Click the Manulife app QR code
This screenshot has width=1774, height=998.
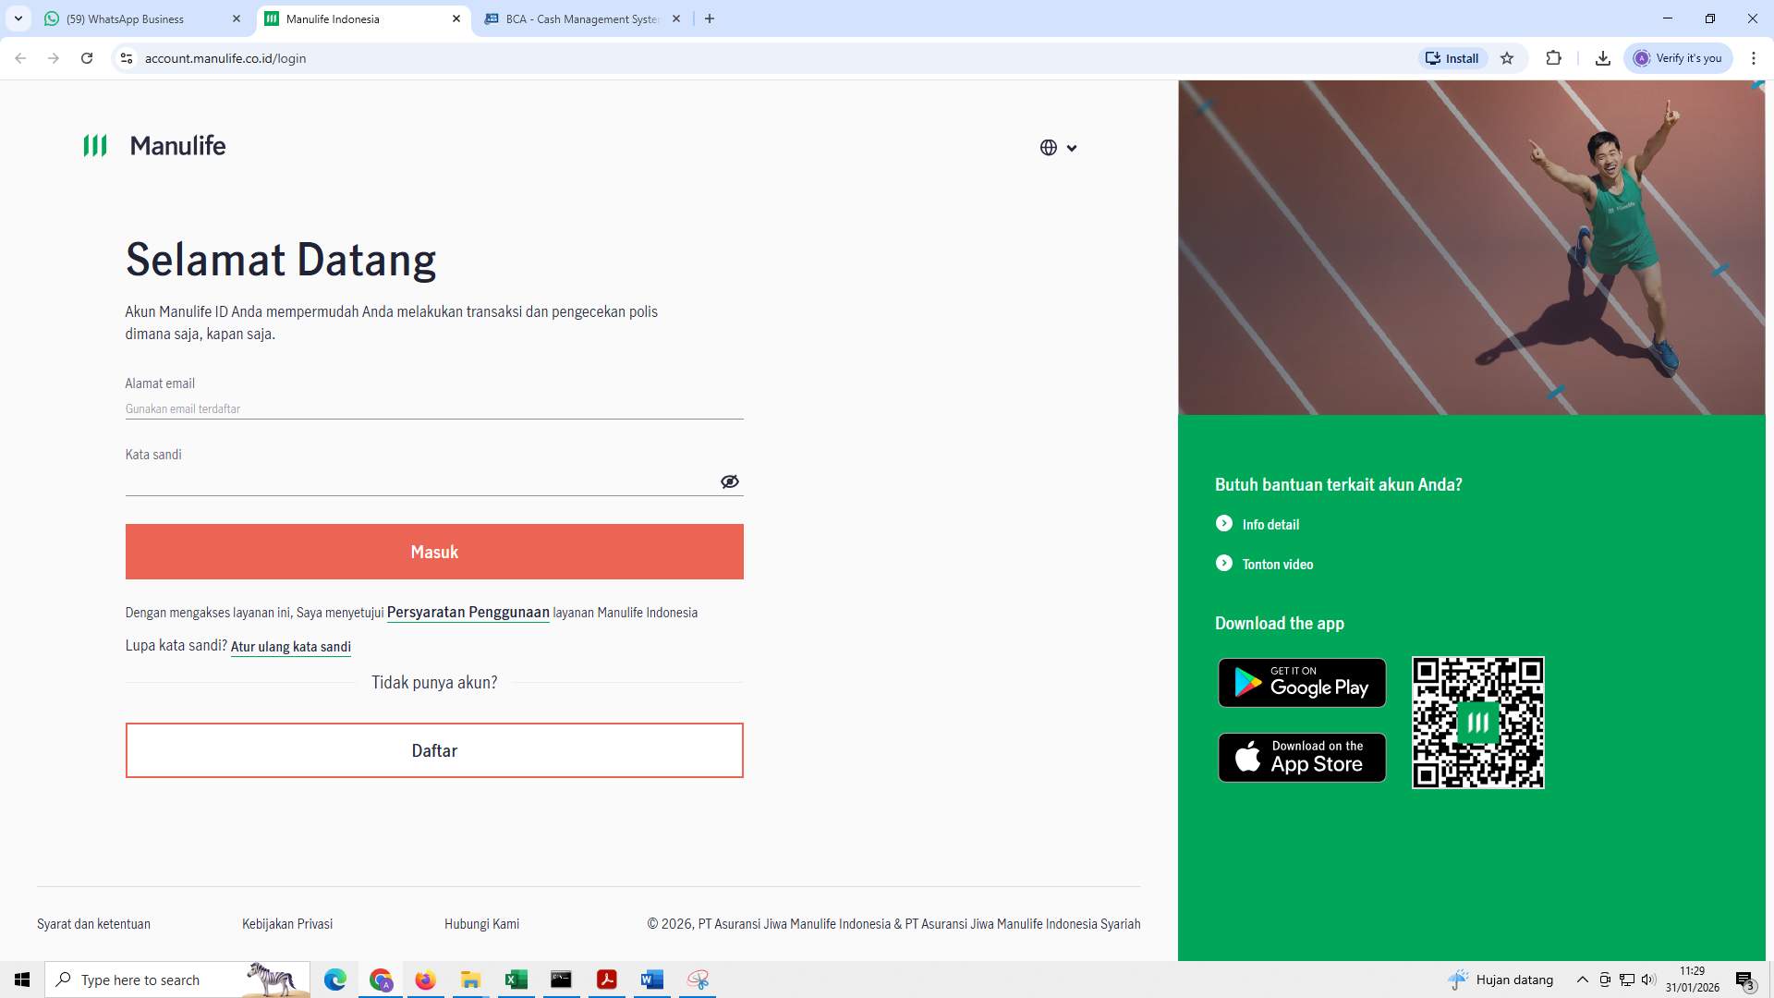tap(1477, 723)
